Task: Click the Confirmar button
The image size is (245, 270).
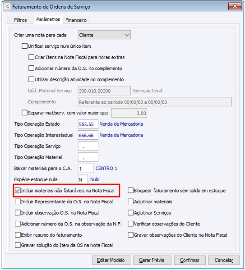Action: point(190,260)
